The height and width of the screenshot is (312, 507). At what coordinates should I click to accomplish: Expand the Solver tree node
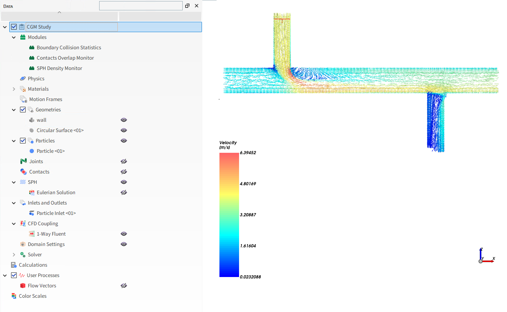14,255
